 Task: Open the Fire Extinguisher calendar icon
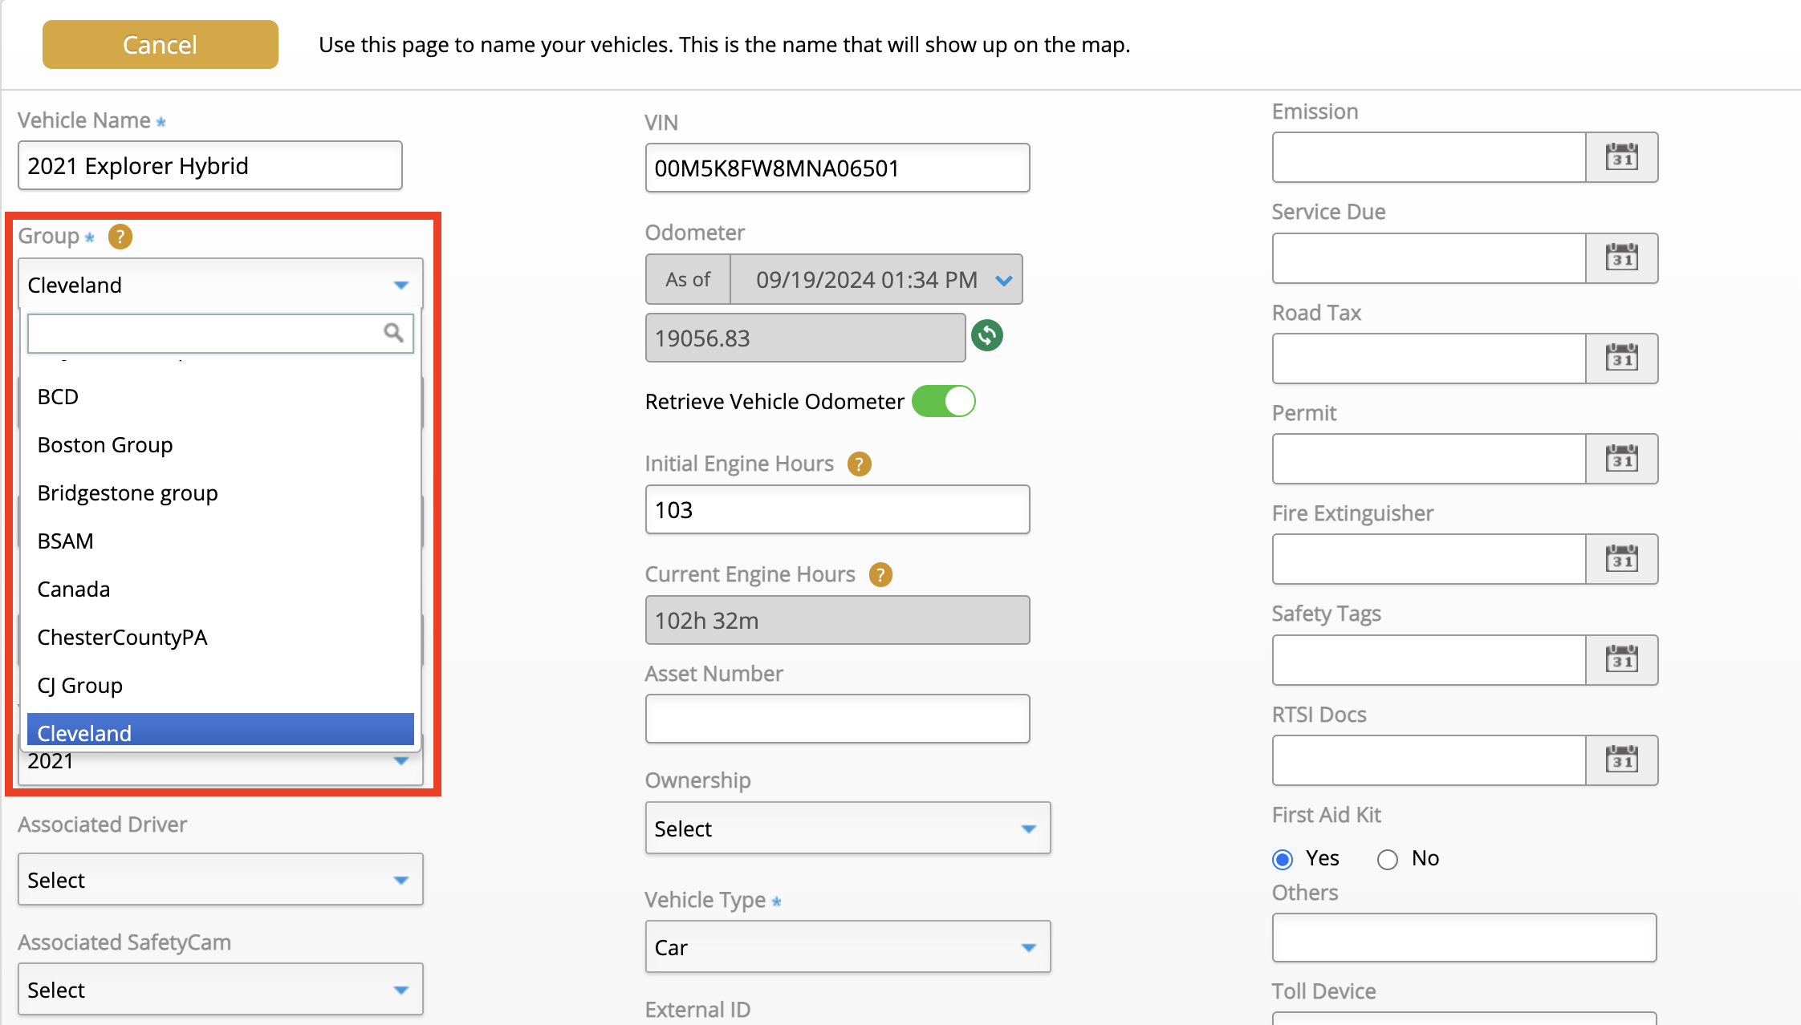click(1621, 560)
